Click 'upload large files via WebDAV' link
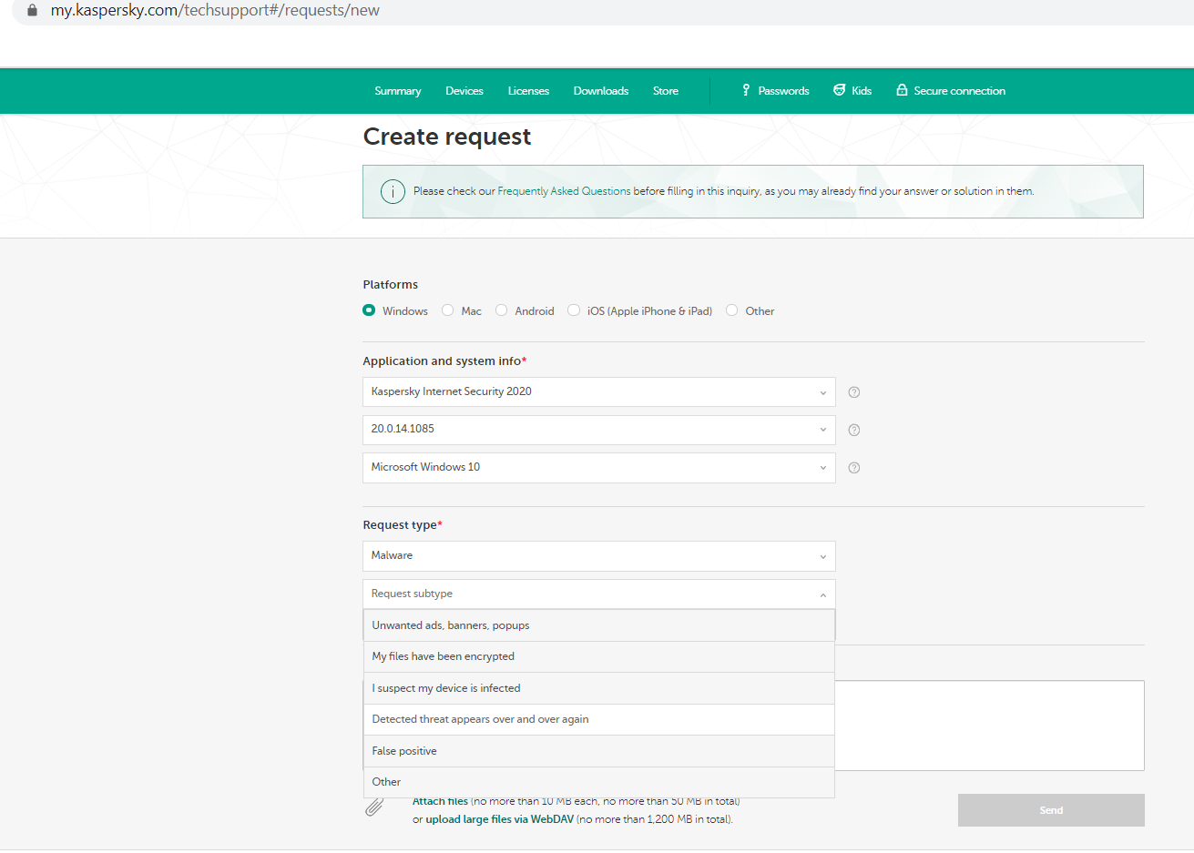The height and width of the screenshot is (853, 1194). (x=499, y=819)
